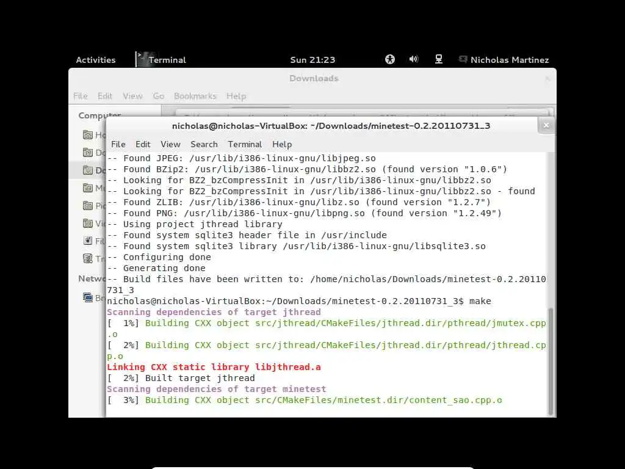Open the Terminal menu in menu bar
This screenshot has width=625, height=469.
pos(245,144)
